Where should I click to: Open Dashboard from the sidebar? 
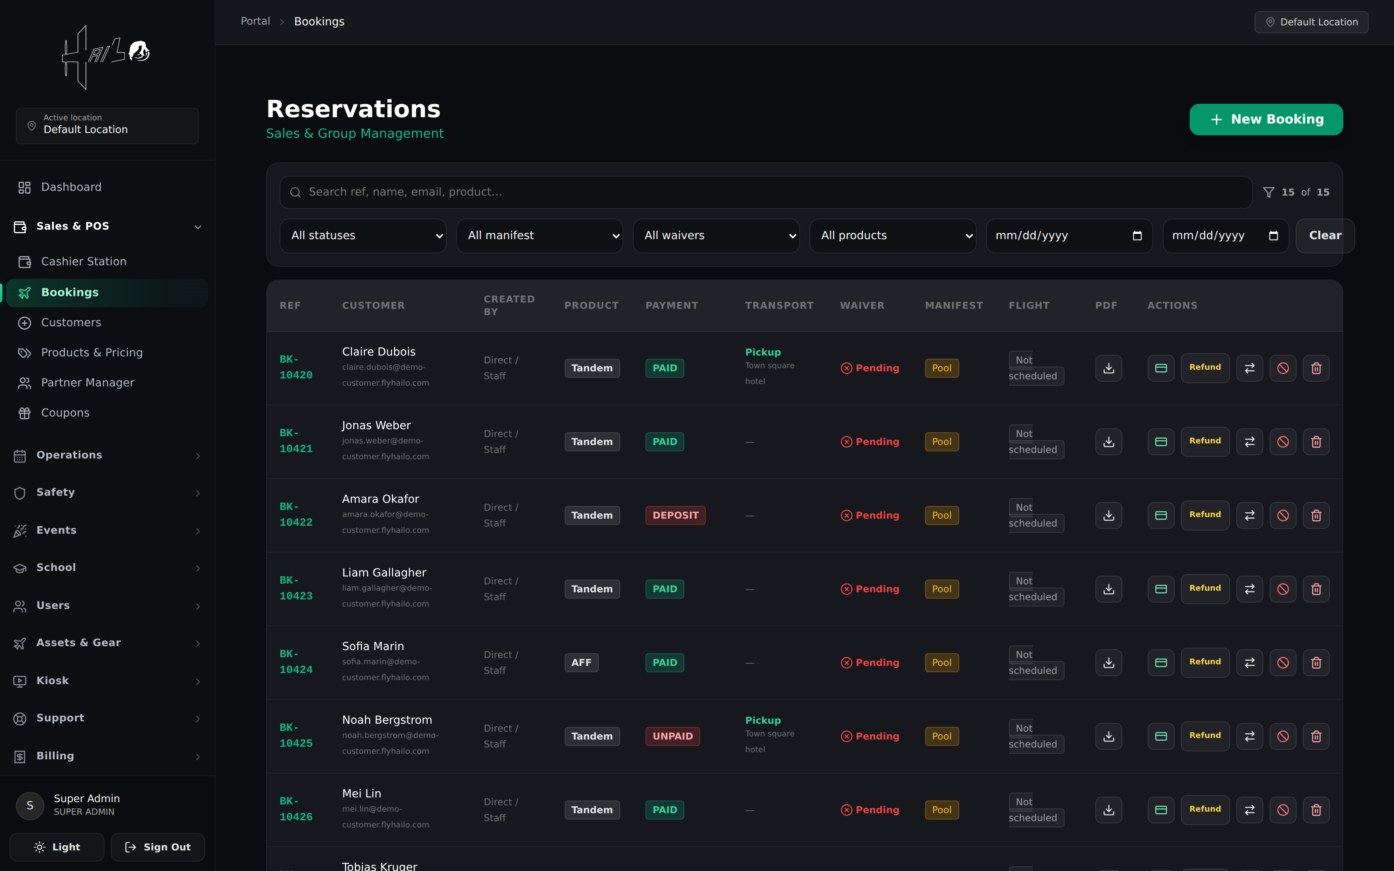(x=107, y=187)
